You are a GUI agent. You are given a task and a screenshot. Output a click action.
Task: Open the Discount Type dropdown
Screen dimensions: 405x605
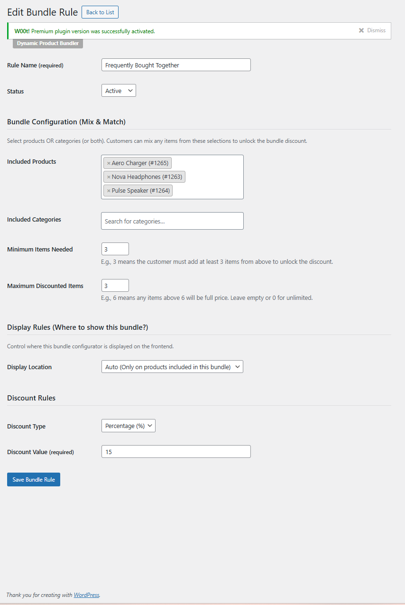129,426
